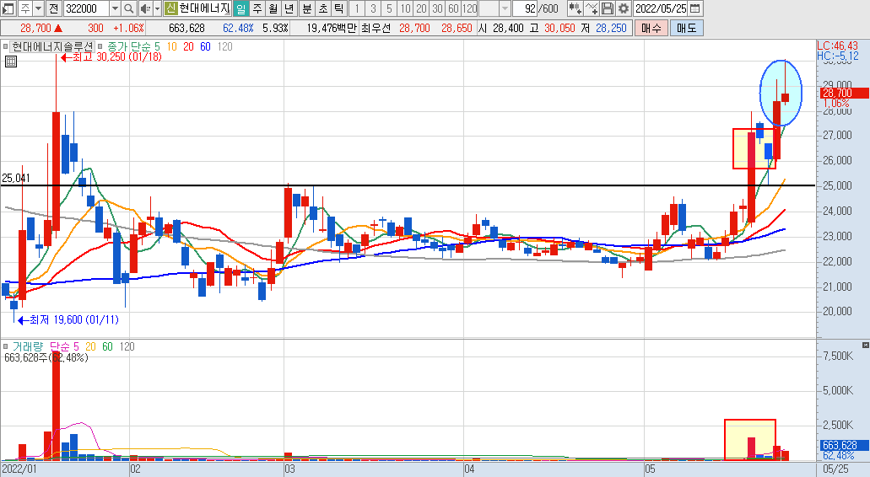Click the 최고 30,250 (01/18) label
Viewport: 870px width, 477px height.
tap(111, 57)
